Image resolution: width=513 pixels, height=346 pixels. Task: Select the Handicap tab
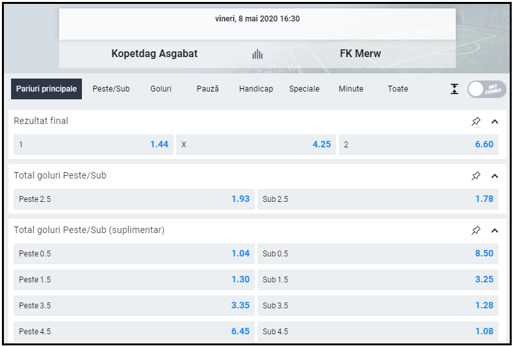click(256, 89)
